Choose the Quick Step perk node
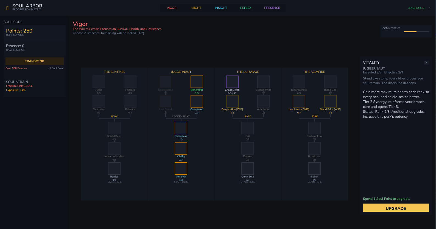 pos(248,169)
